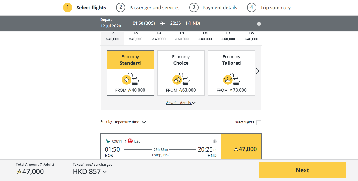The height and width of the screenshot is (181, 358).
Task: Go to step 4 Trip summary
Action: pyautogui.click(x=269, y=8)
